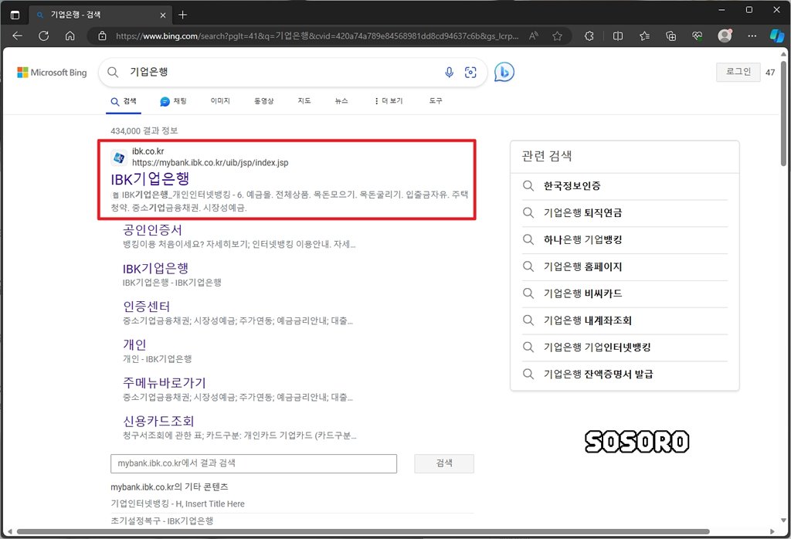The height and width of the screenshot is (539, 791).
Task: Open 초기설정복구 - IBK기업은행 link
Action: point(162,520)
